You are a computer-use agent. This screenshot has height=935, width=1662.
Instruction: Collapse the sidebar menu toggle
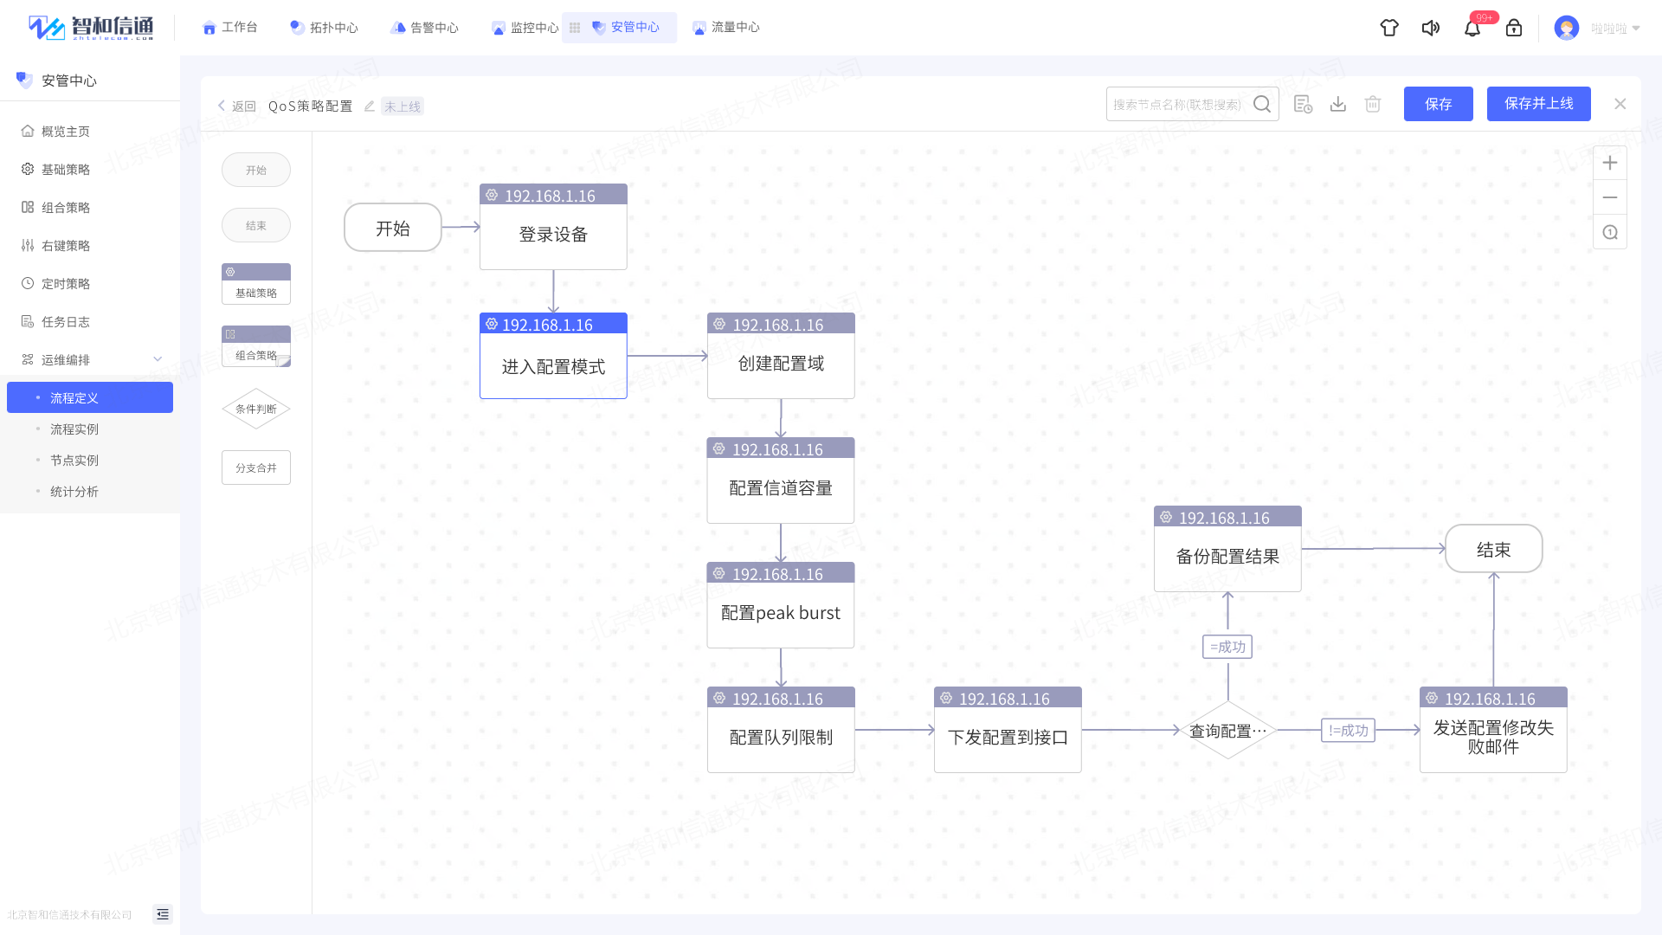[163, 914]
